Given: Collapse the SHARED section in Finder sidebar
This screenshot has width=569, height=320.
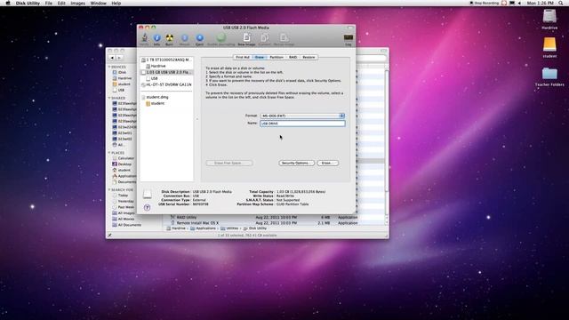Looking at the screenshot, I should point(109,98).
